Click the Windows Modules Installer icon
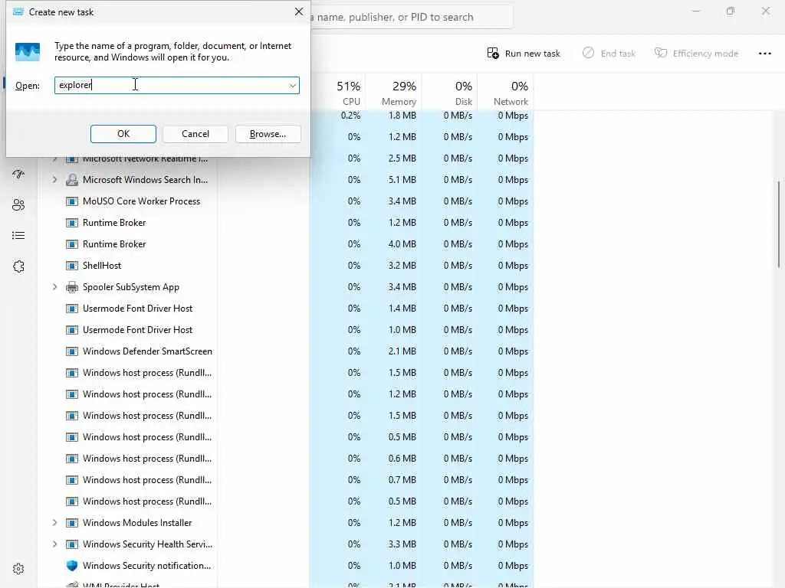The image size is (785, 588). point(72,523)
